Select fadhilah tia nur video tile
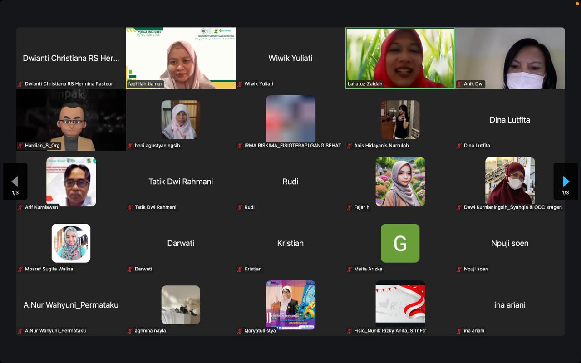This screenshot has width=581, height=363. [x=181, y=58]
